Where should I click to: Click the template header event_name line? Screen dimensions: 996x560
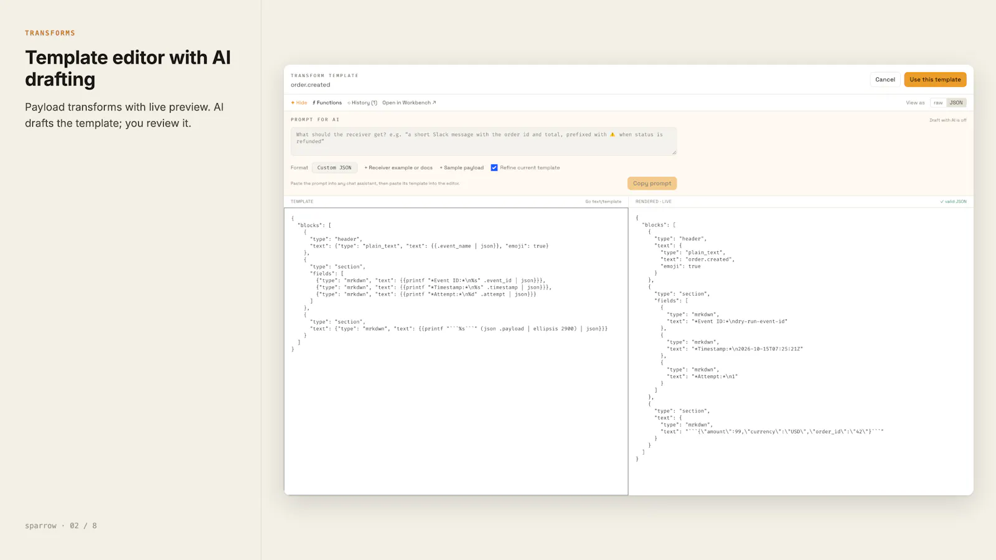pos(430,246)
